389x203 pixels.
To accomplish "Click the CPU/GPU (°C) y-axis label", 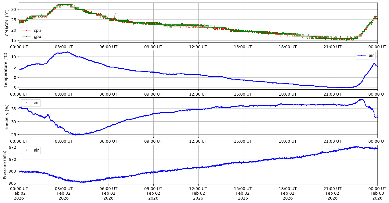I will (x=7, y=22).
